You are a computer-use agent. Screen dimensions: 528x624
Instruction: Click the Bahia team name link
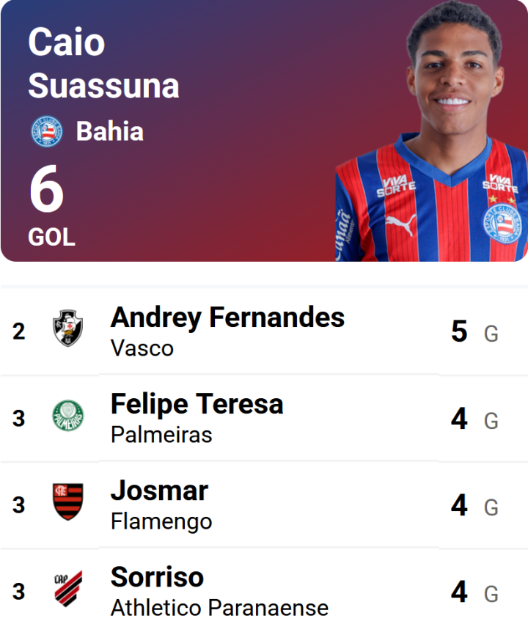pyautogui.click(x=109, y=132)
